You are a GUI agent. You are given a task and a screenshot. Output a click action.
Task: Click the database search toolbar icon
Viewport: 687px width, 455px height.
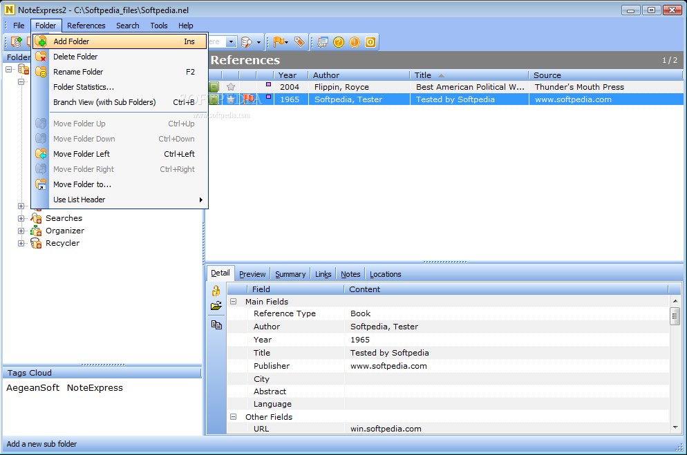click(247, 42)
